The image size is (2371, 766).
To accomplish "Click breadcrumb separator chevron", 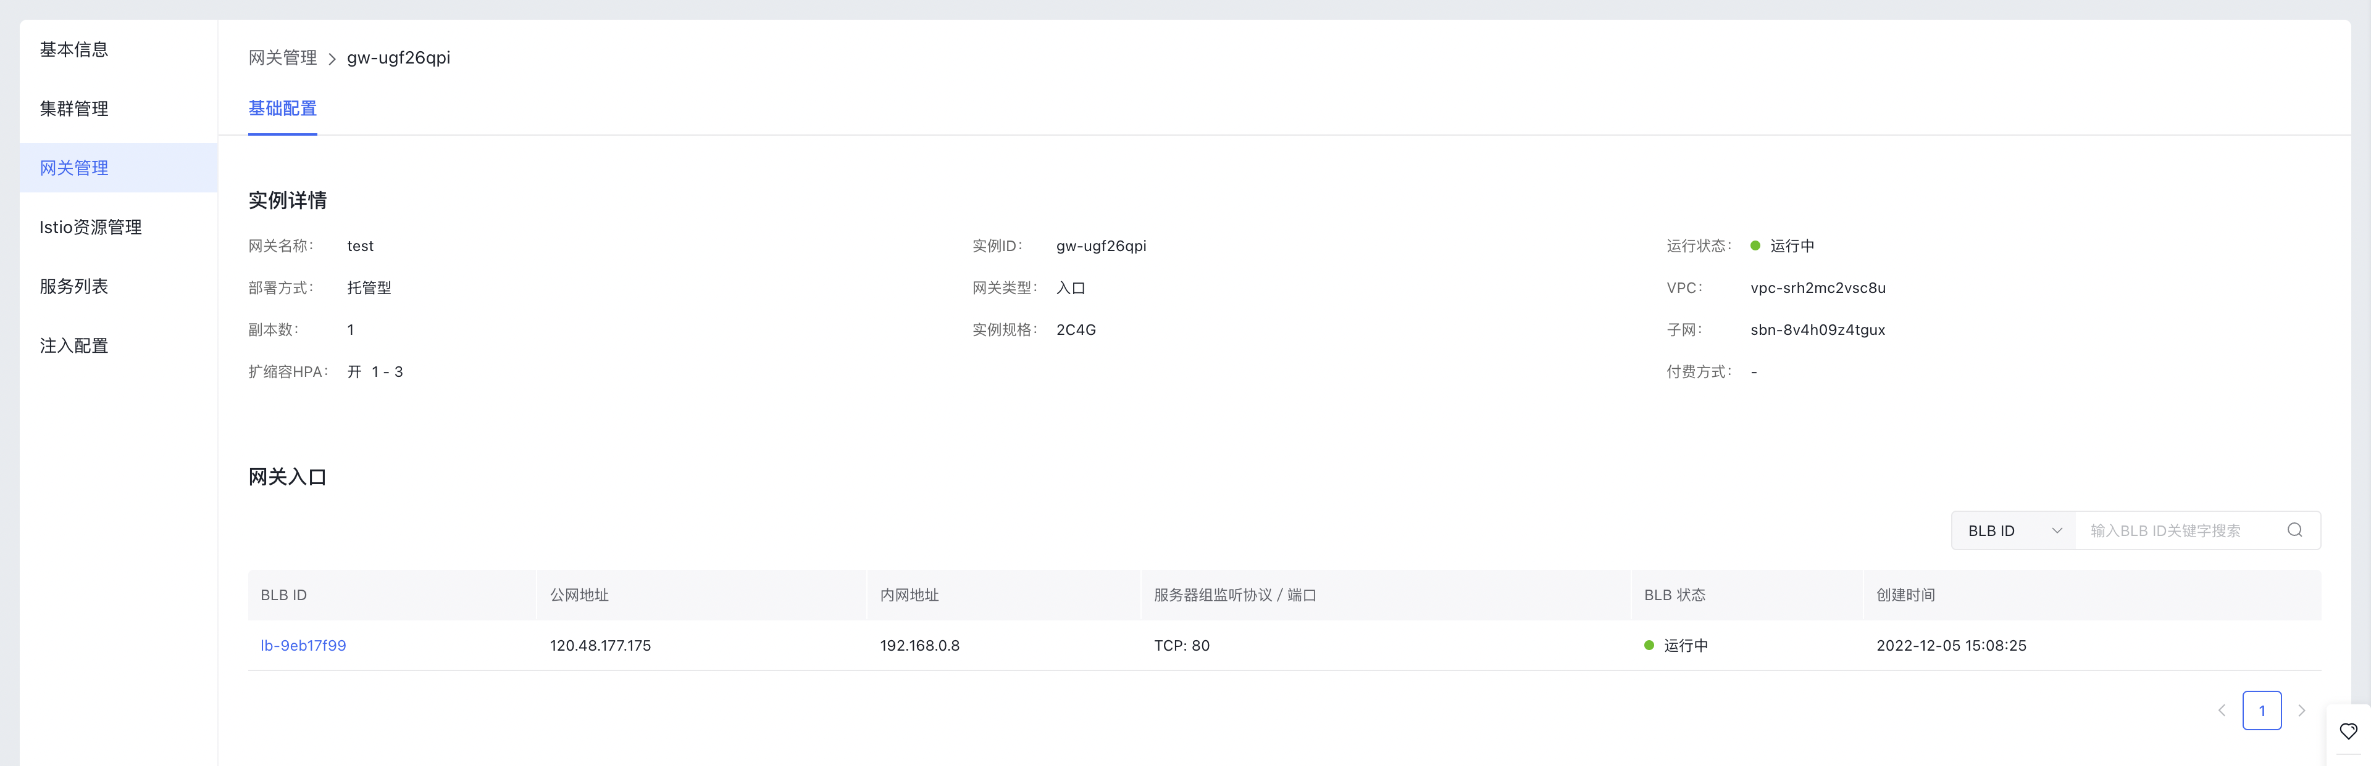I will pos(332,59).
